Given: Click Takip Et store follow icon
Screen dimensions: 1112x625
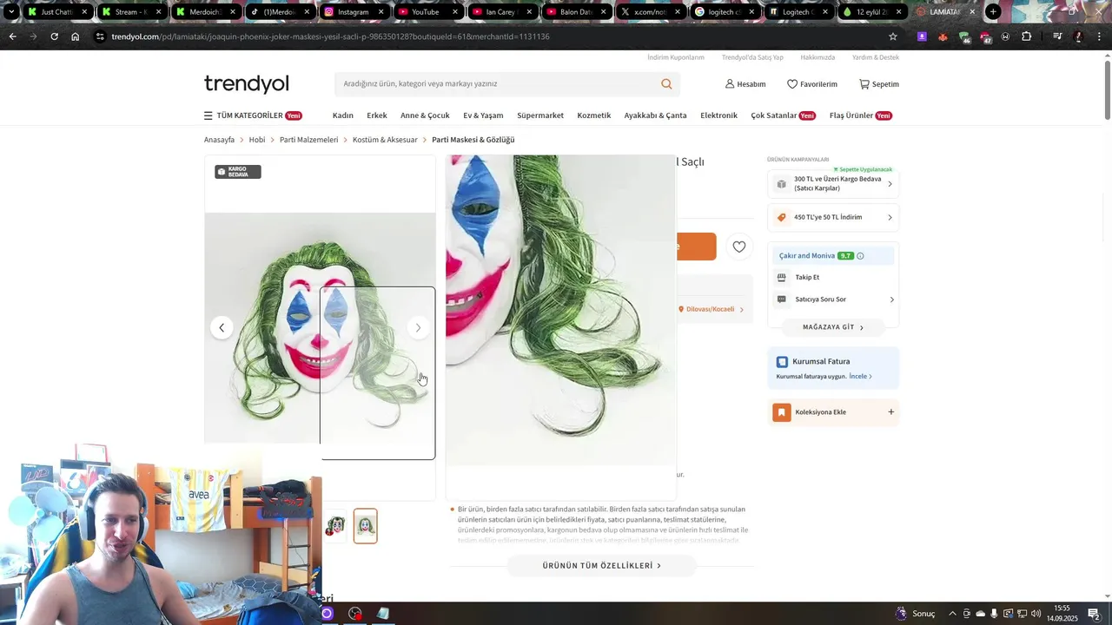Looking at the screenshot, I should point(781,278).
